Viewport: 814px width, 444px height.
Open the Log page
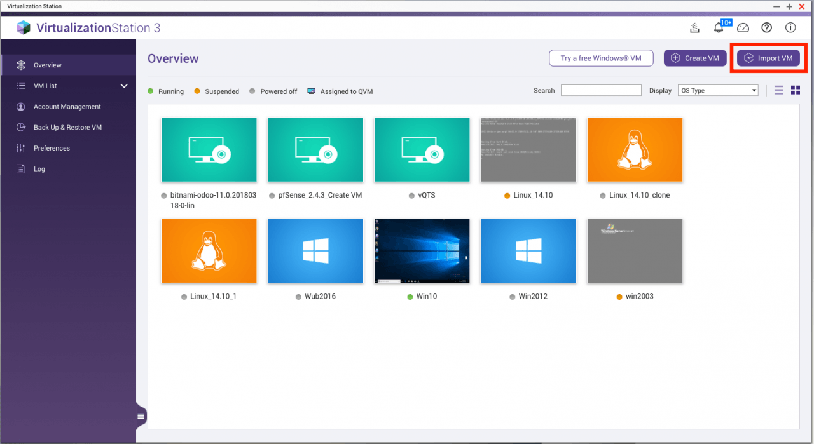pyautogui.click(x=39, y=169)
